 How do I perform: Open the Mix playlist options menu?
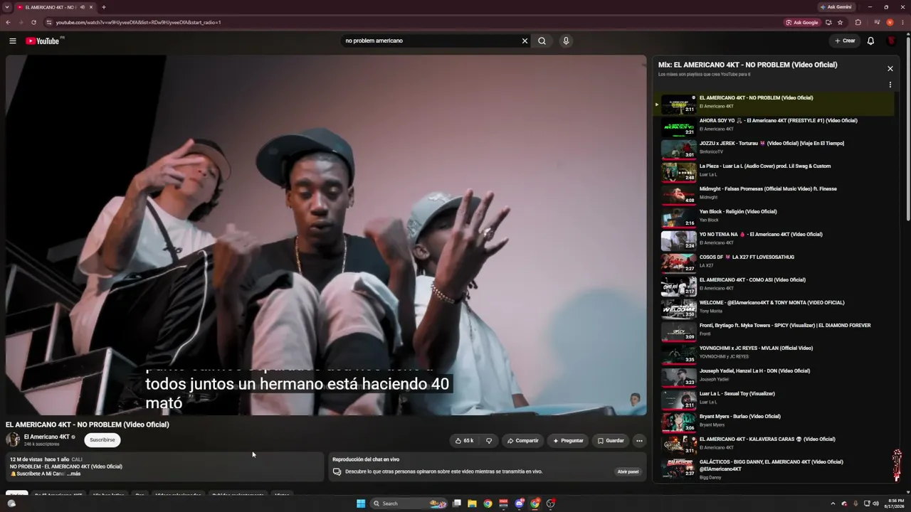click(890, 85)
